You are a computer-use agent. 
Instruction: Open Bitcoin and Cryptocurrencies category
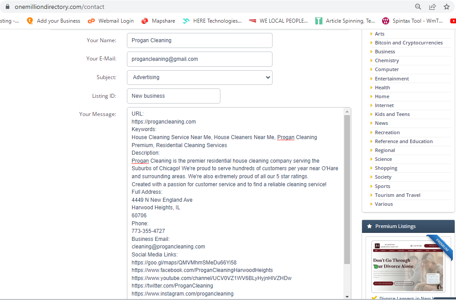pyautogui.click(x=409, y=43)
